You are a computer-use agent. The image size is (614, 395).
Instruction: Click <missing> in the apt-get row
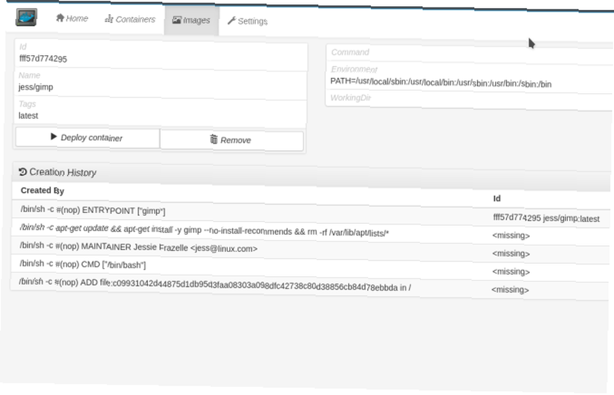[511, 236]
